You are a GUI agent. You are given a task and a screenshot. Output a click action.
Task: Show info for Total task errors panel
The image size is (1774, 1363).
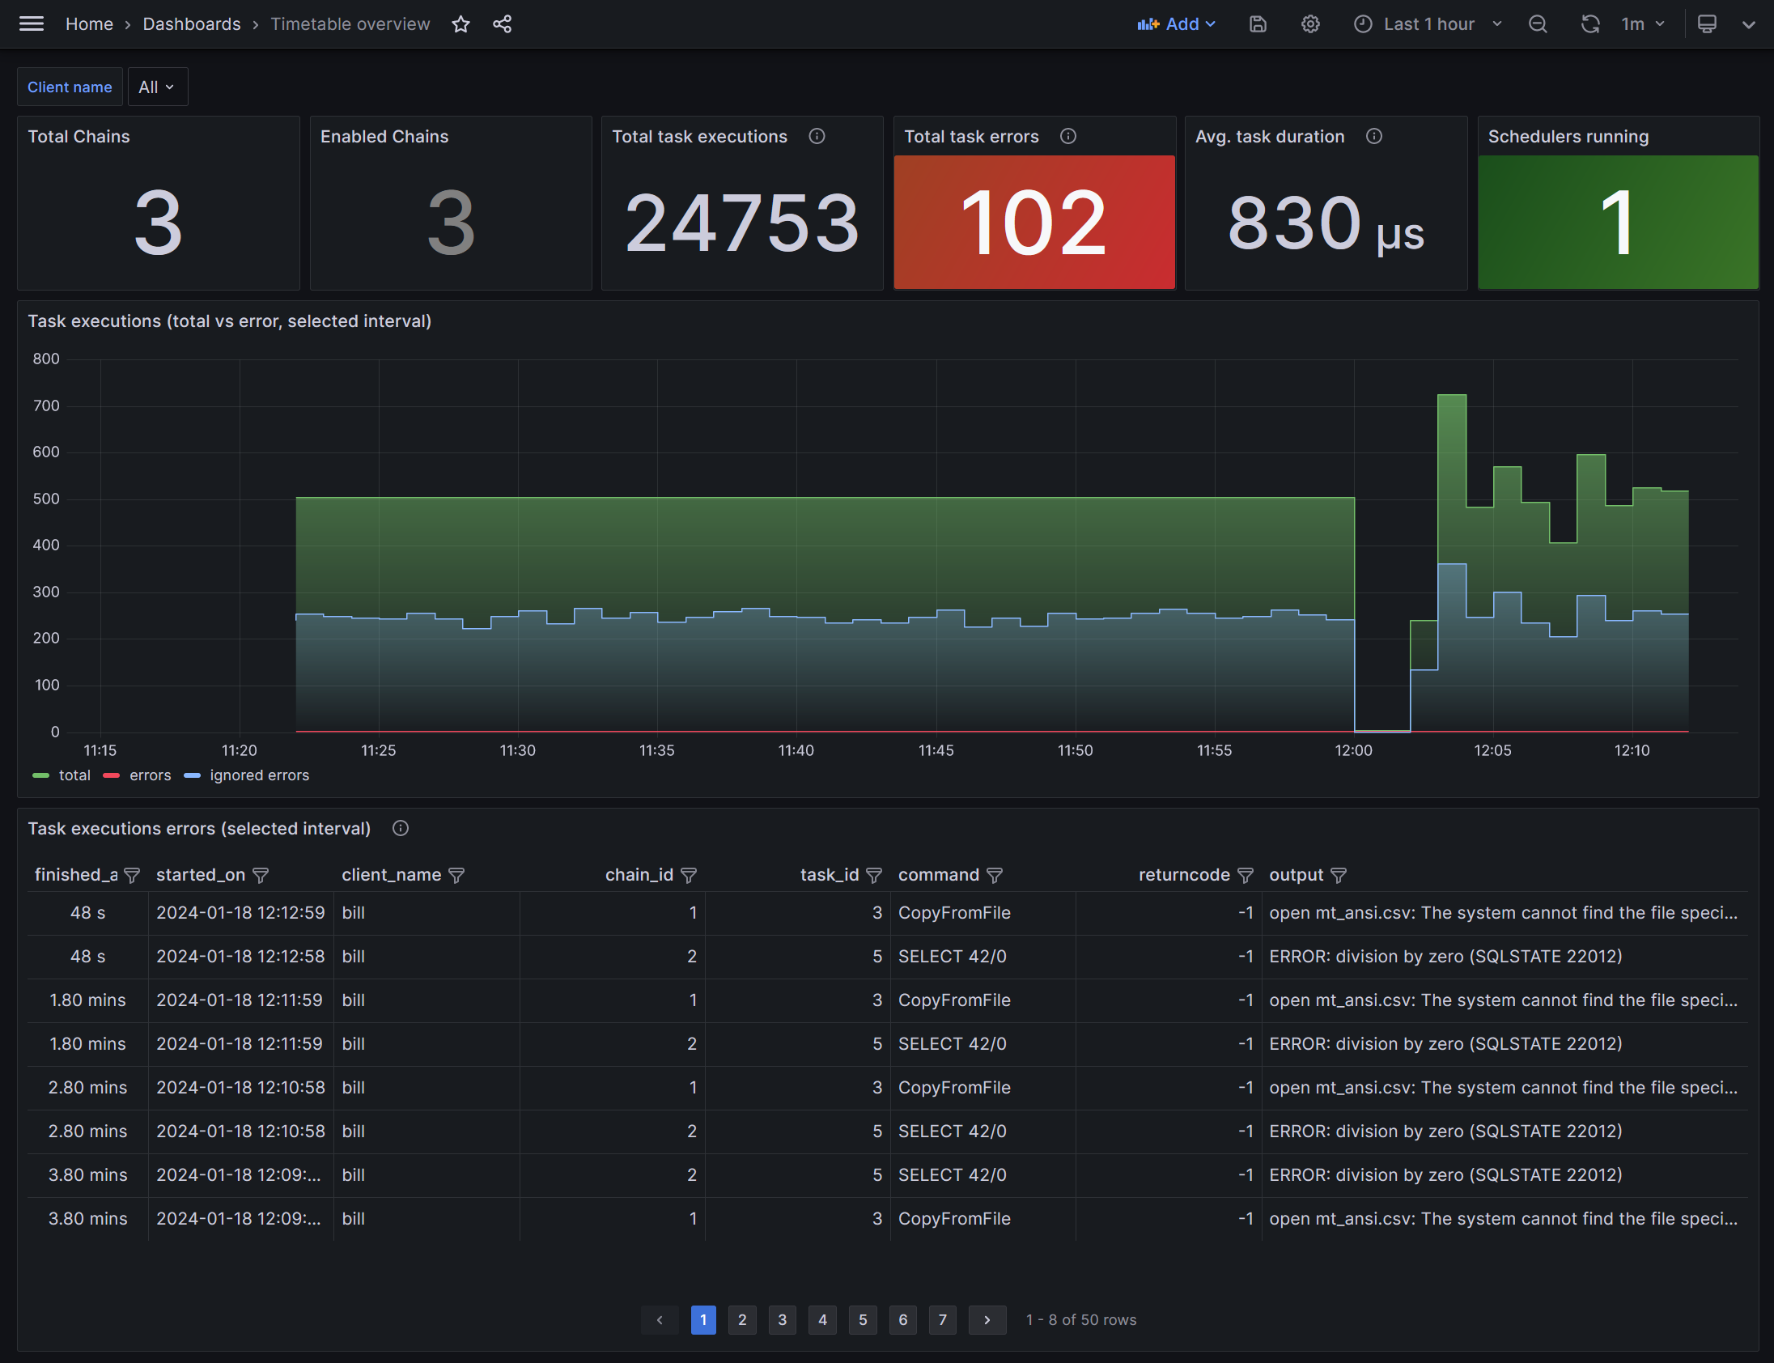pyautogui.click(x=1068, y=136)
